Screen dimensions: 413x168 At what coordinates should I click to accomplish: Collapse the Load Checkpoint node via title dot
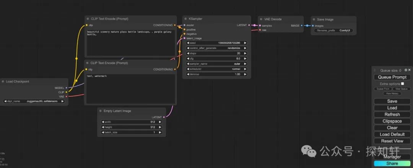pyautogui.click(x=3, y=81)
